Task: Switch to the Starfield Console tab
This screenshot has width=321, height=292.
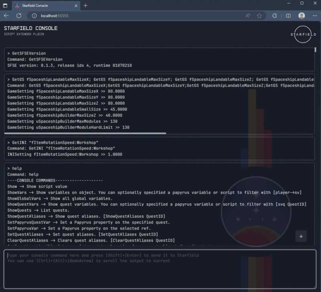Action: coord(46,6)
